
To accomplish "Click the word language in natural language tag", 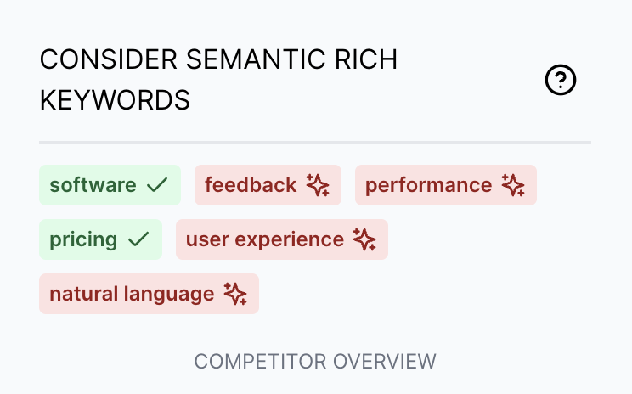I will (x=169, y=295).
